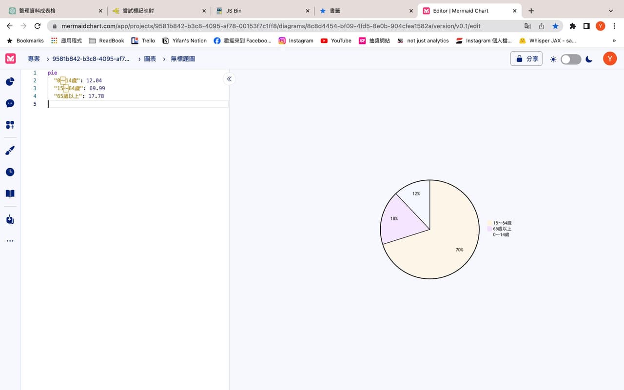The width and height of the screenshot is (624, 390).
Task: Open 應用程式 apps shortcut
Action: [x=66, y=41]
